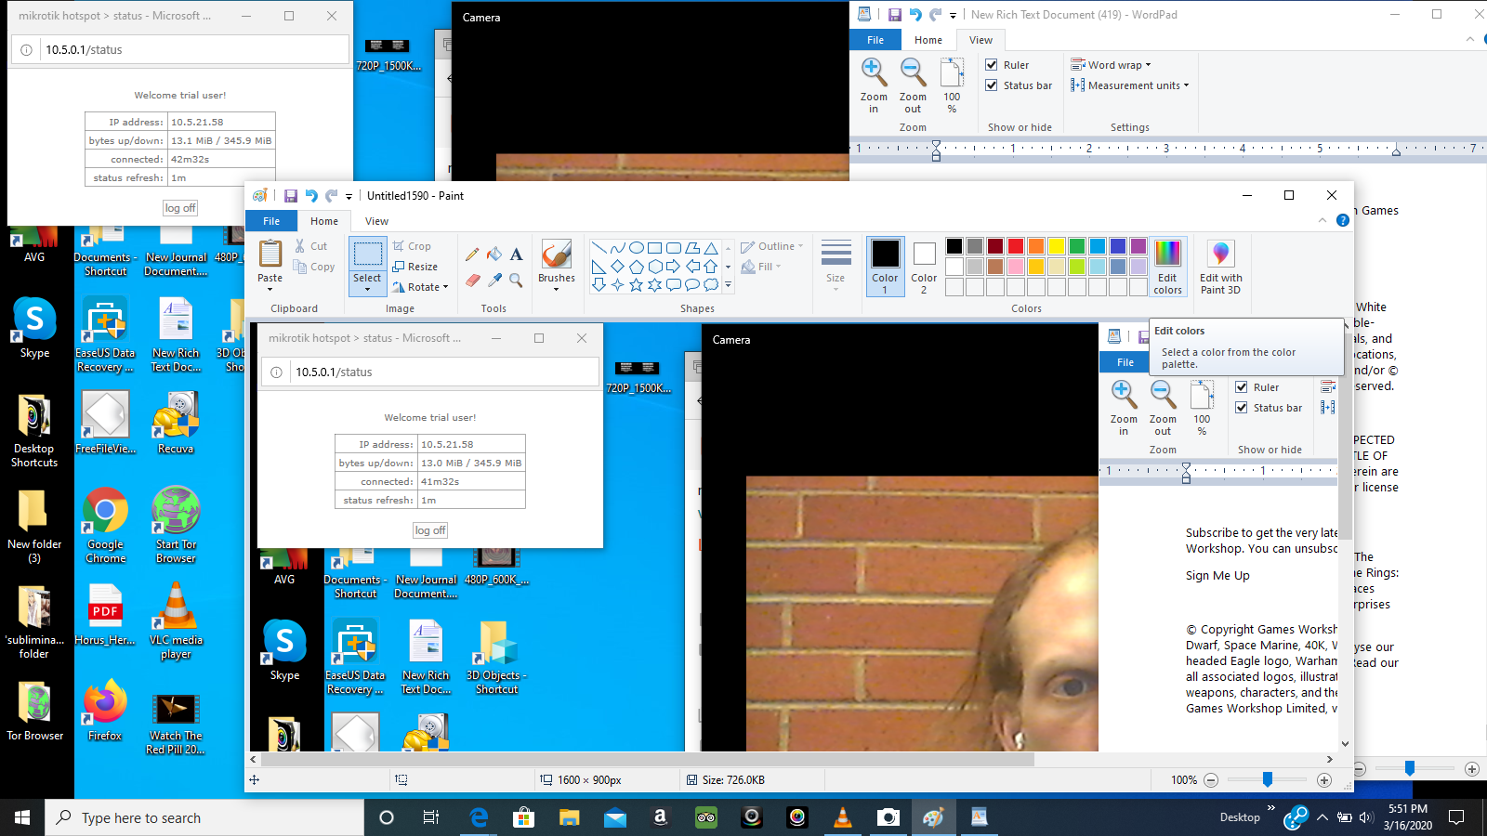Show hidden system tray icons
The height and width of the screenshot is (836, 1487).
1322,817
